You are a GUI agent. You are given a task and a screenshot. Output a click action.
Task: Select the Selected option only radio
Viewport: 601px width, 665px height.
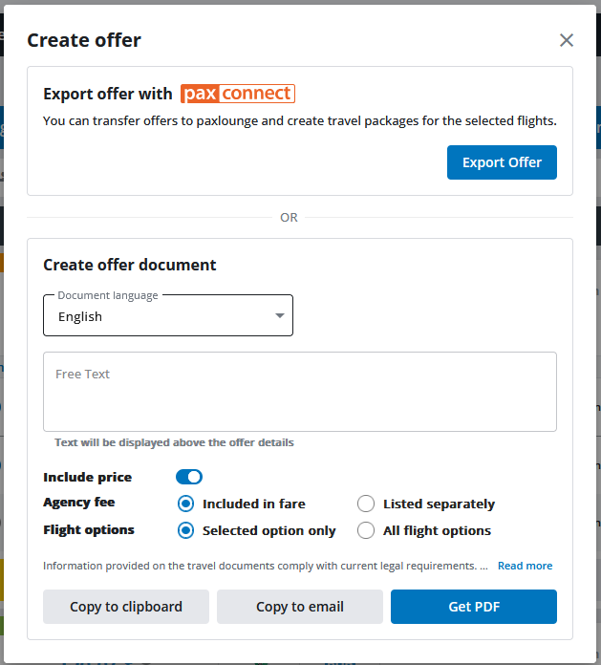pos(186,530)
